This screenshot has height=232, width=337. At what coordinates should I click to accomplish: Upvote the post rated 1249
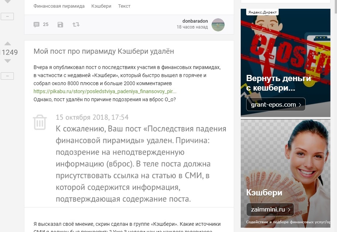click(7, 44)
